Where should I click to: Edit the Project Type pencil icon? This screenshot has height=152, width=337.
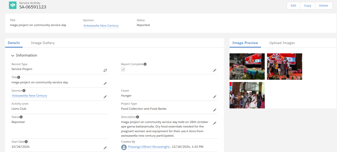point(215,110)
